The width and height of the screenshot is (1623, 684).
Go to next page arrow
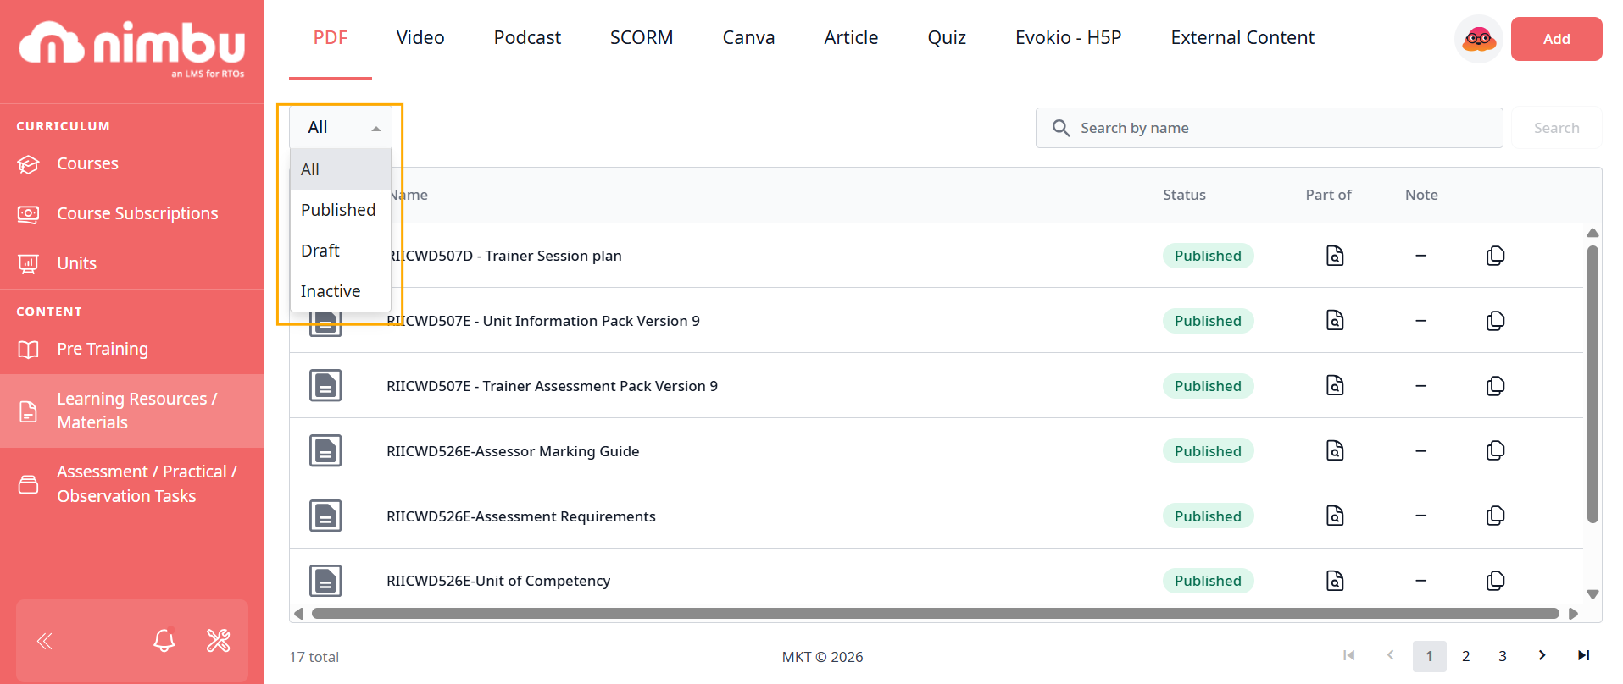point(1542,655)
